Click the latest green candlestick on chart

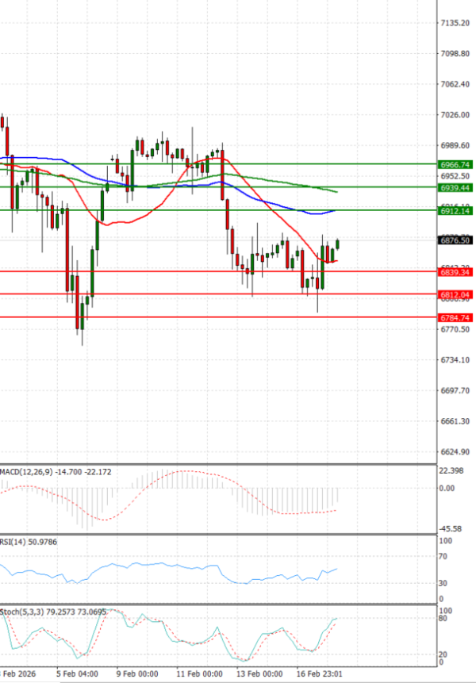click(338, 247)
